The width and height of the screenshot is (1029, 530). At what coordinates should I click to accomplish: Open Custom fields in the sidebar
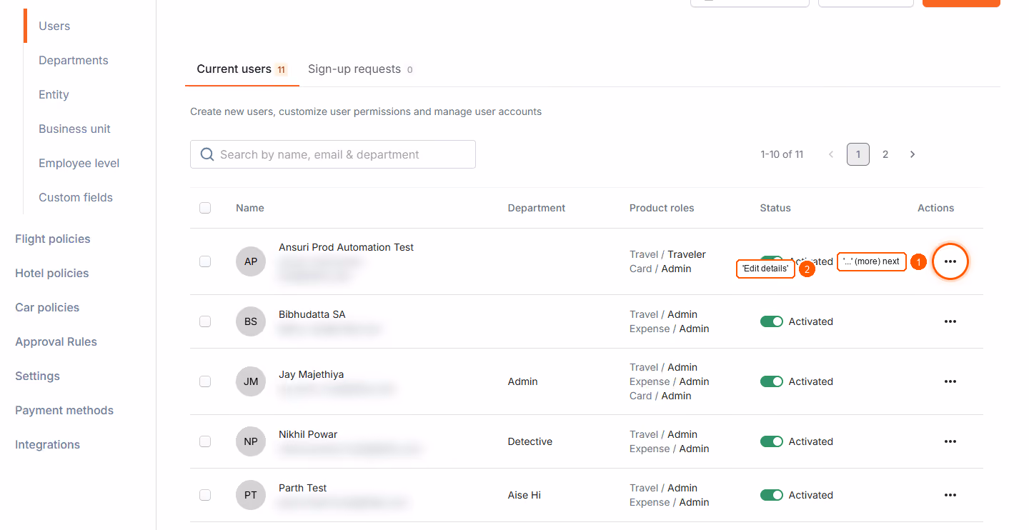click(x=76, y=197)
